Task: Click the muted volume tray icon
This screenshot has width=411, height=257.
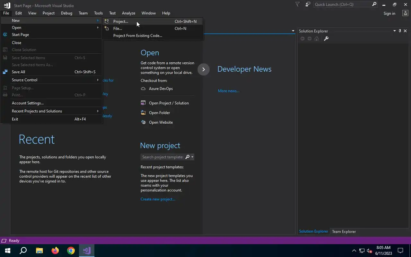Action: coord(370,251)
